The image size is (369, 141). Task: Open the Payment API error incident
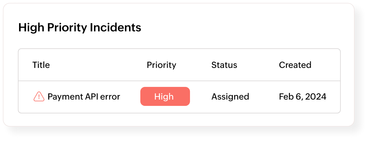84,97
